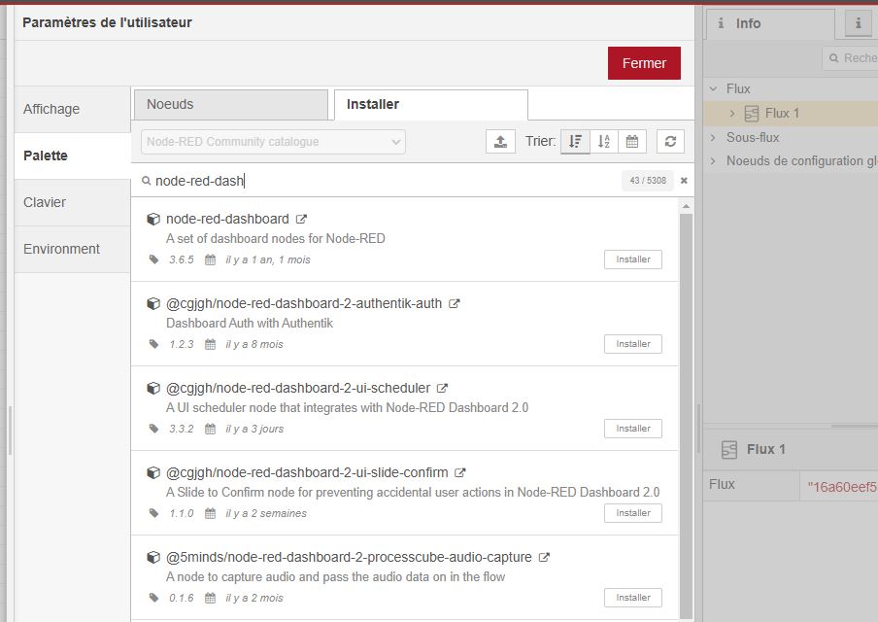This screenshot has width=878, height=622.
Task: Switch to the Noeuds tab
Action: click(x=231, y=105)
